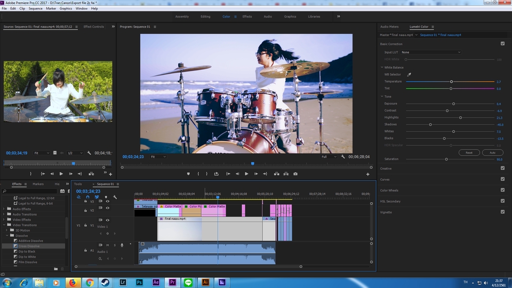The image size is (512, 288).
Task: Open Premiere Pro from the taskbar
Action: pyautogui.click(x=172, y=283)
